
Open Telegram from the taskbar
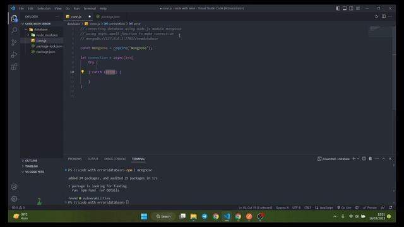coord(205,216)
